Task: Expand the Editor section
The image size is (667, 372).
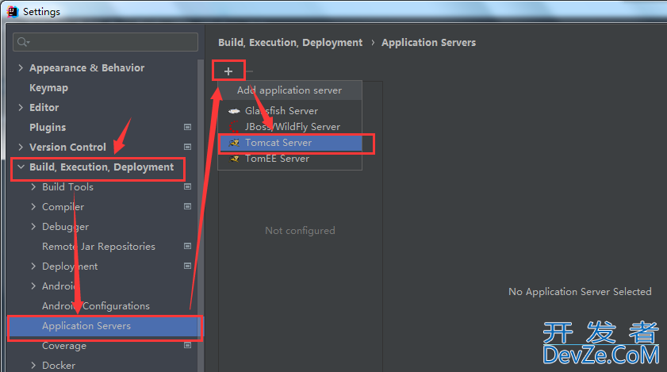Action: [21, 107]
